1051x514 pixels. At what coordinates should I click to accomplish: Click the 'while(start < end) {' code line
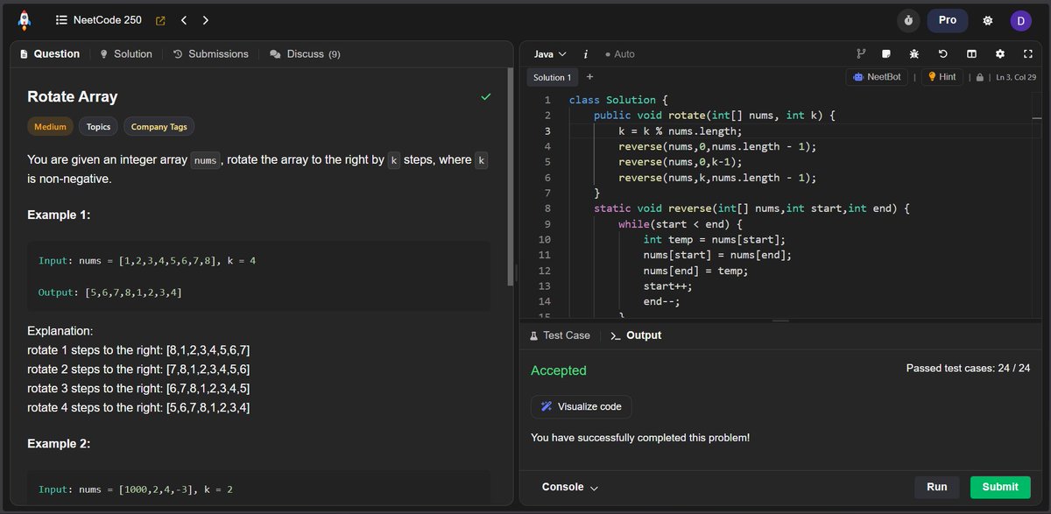point(681,224)
